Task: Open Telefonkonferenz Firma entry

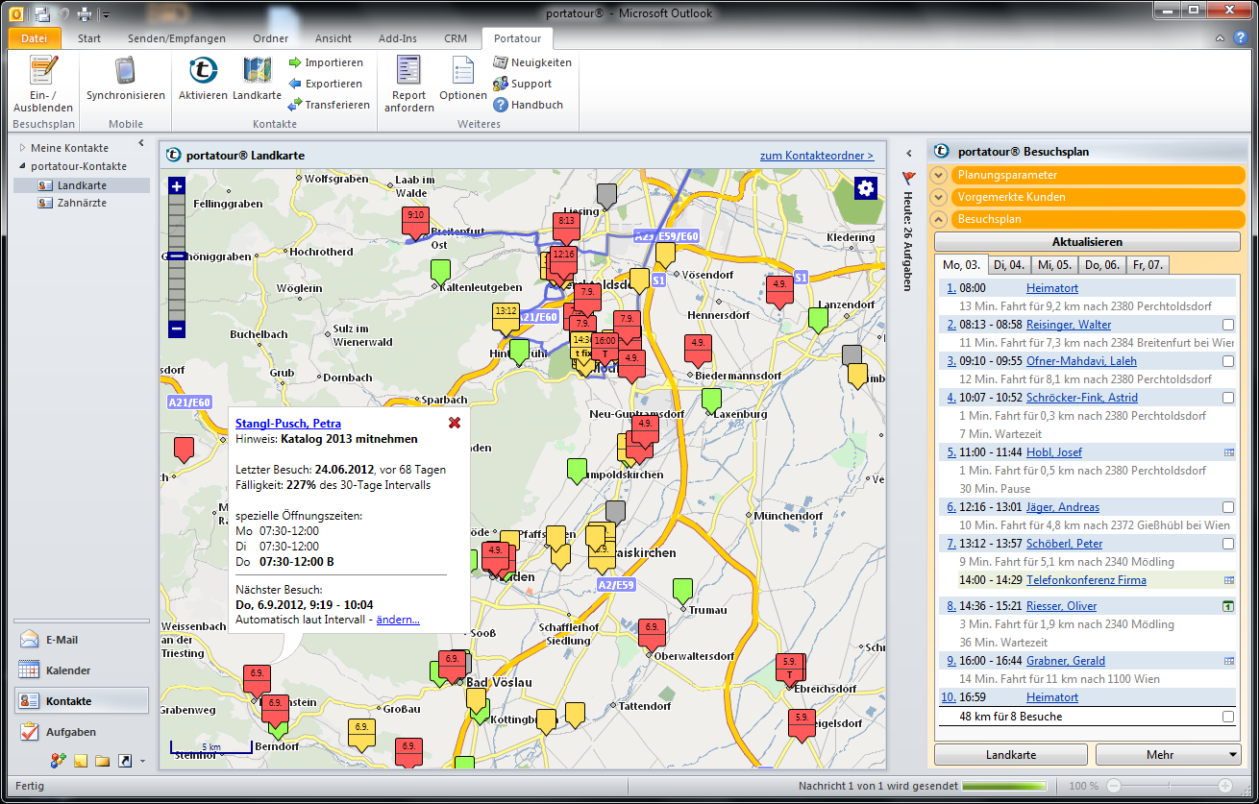Action: tap(1086, 580)
